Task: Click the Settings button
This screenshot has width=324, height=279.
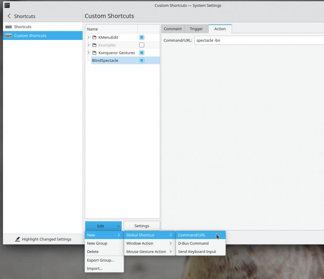Action: coord(142,226)
